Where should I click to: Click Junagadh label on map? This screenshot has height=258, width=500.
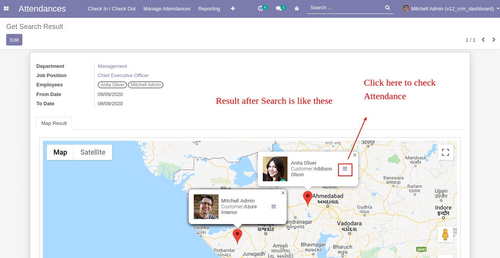tap(254, 254)
